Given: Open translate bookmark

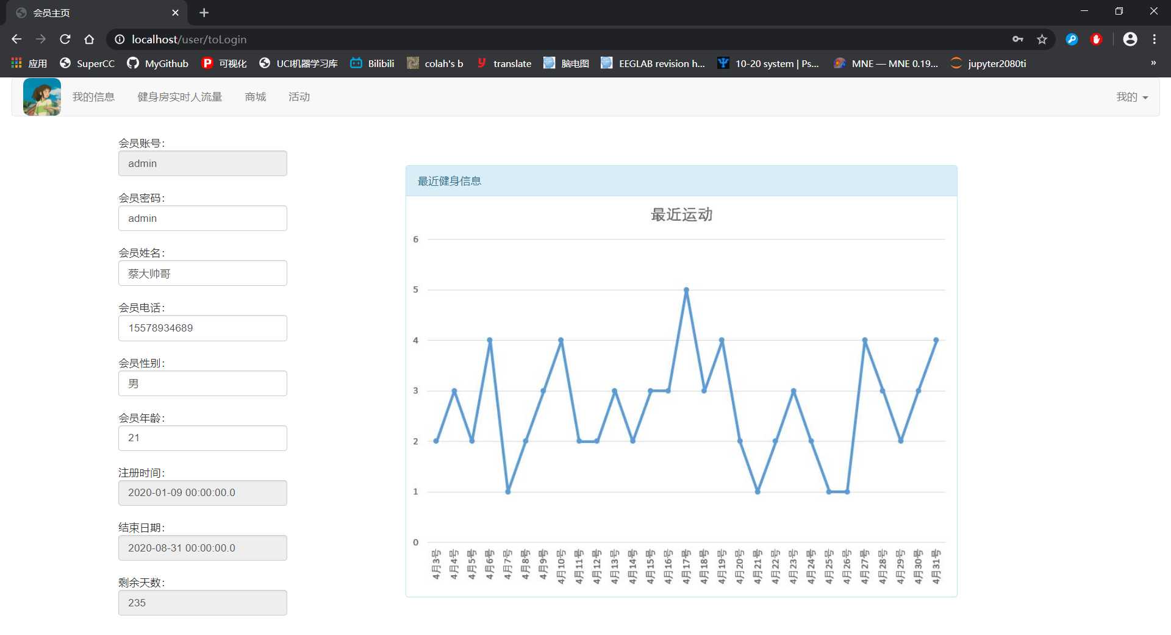Looking at the screenshot, I should (x=504, y=63).
